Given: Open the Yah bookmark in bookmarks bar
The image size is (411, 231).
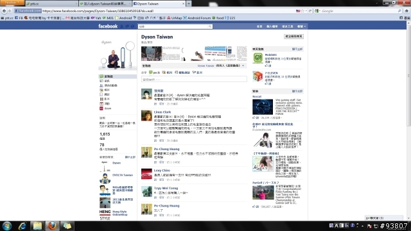Looking at the screenshot, I should pos(96,18).
